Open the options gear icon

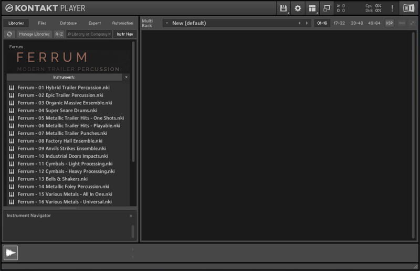click(298, 8)
